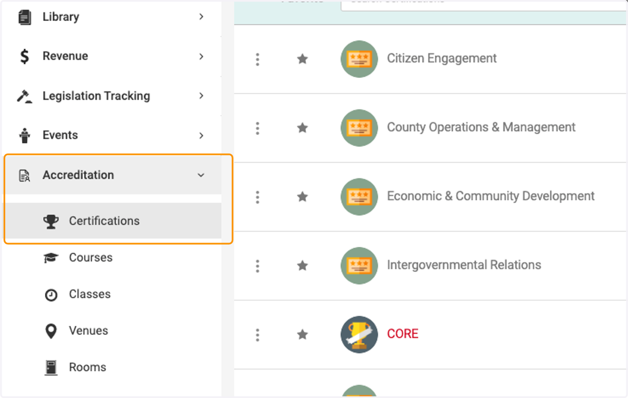Open the Citizen Engagement row's options menu
This screenshot has height=398, width=628.
click(257, 59)
